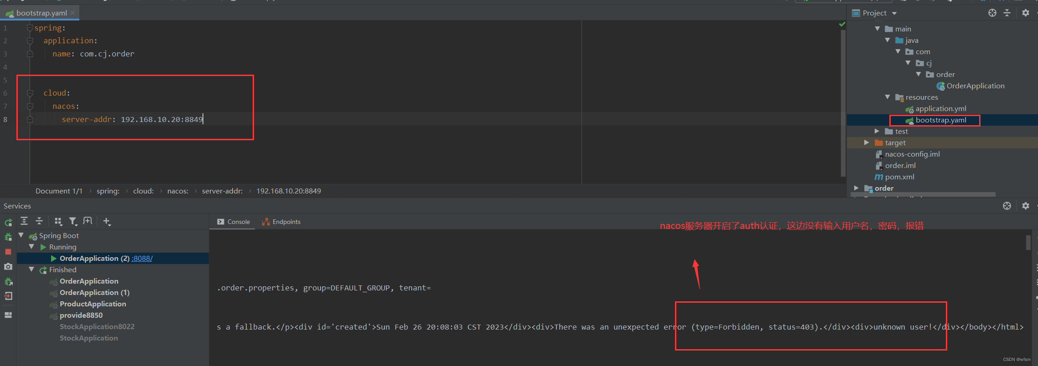Viewport: 1038px width, 366px height.
Task: Collapse the resources folder
Action: click(x=887, y=97)
